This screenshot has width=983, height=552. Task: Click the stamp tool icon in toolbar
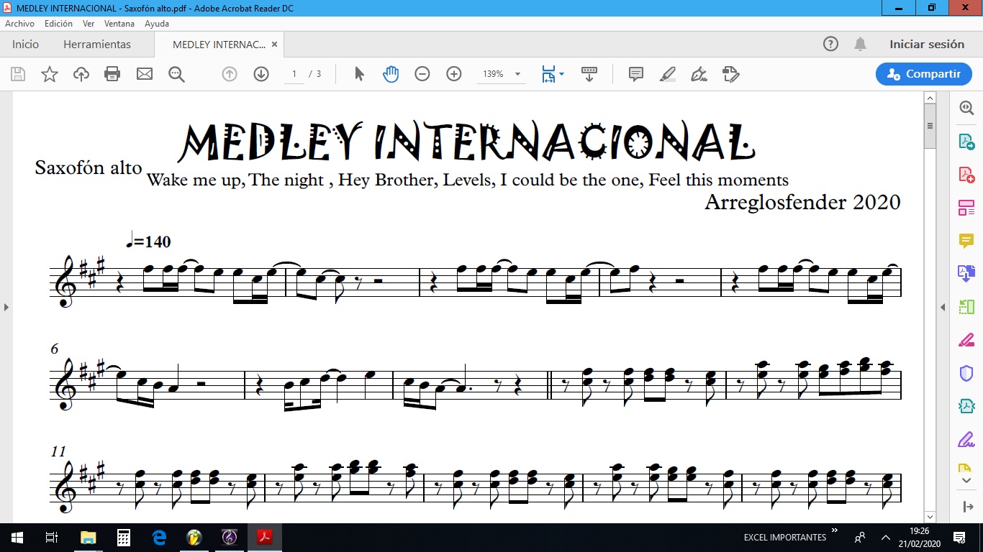point(730,74)
